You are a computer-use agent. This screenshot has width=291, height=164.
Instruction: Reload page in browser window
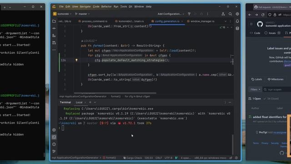[x=263, y=15]
